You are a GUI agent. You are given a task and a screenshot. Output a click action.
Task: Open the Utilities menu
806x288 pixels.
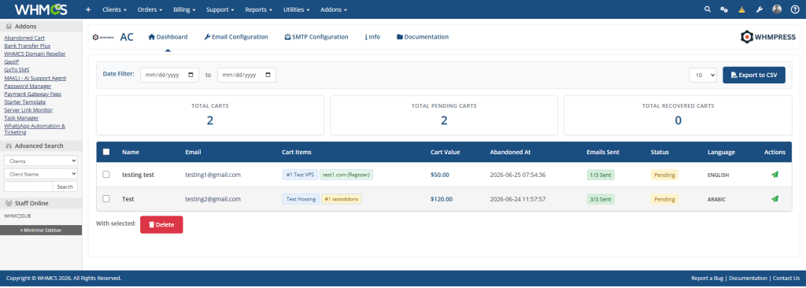pos(297,9)
